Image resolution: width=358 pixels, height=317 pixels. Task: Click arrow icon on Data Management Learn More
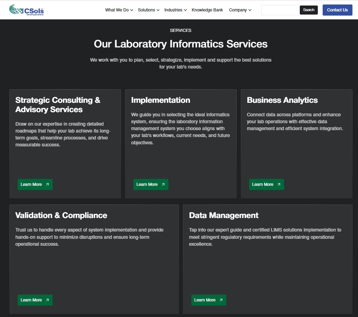coord(221,300)
